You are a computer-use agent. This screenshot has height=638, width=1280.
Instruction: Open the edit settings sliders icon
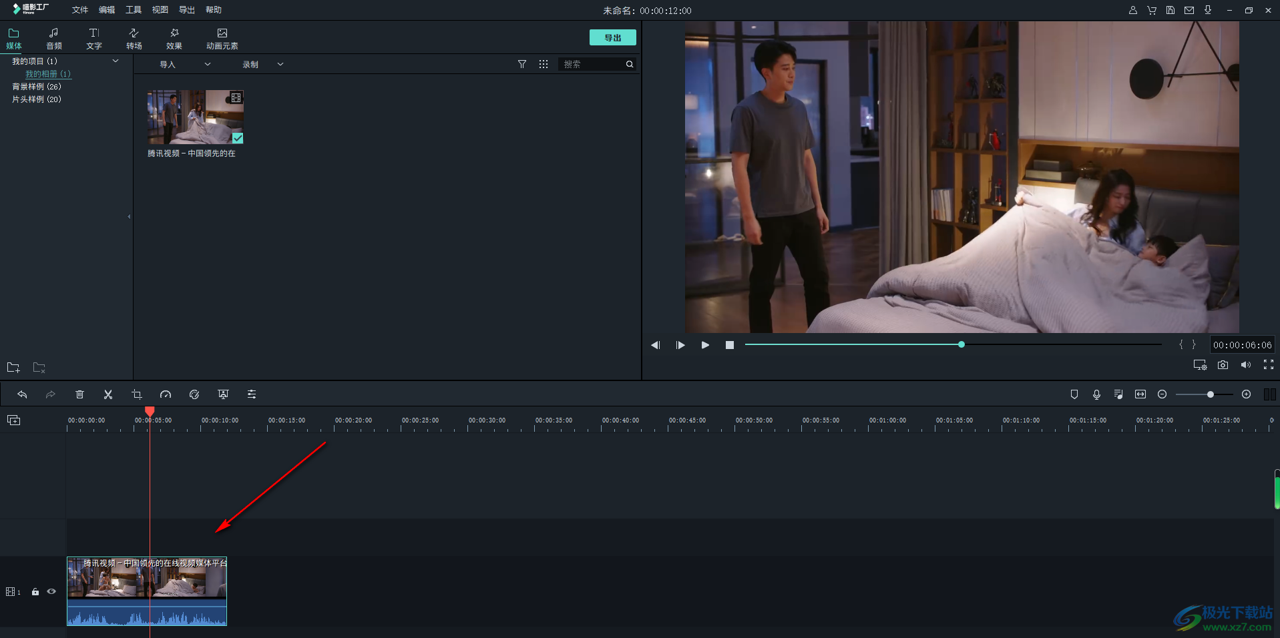[252, 394]
